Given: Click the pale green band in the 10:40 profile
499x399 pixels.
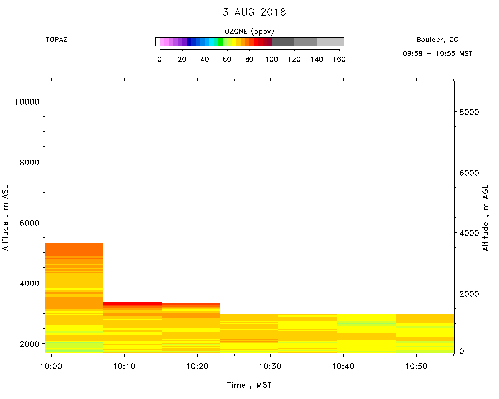Looking at the screenshot, I should click(366, 324).
